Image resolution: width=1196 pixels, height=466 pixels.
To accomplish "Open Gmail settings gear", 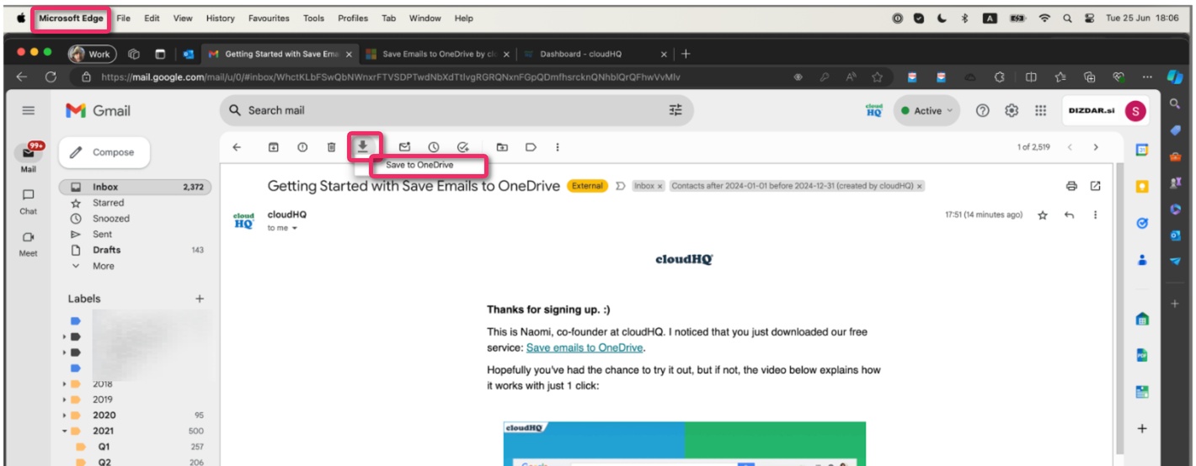I will pos(1012,110).
